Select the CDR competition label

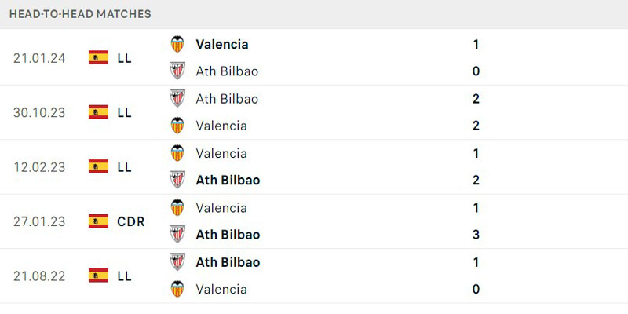pos(130,221)
